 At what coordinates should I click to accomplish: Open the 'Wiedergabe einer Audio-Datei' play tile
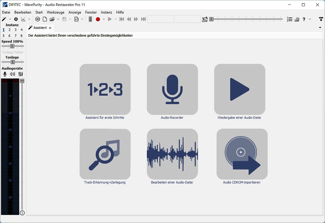pyautogui.click(x=239, y=89)
